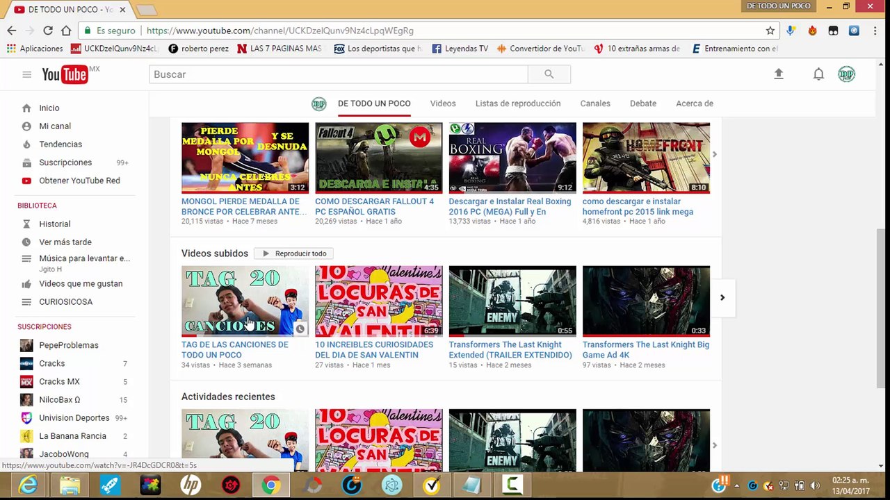Image resolution: width=890 pixels, height=500 pixels.
Task: Switch to the Canales tab
Action: coord(595,103)
